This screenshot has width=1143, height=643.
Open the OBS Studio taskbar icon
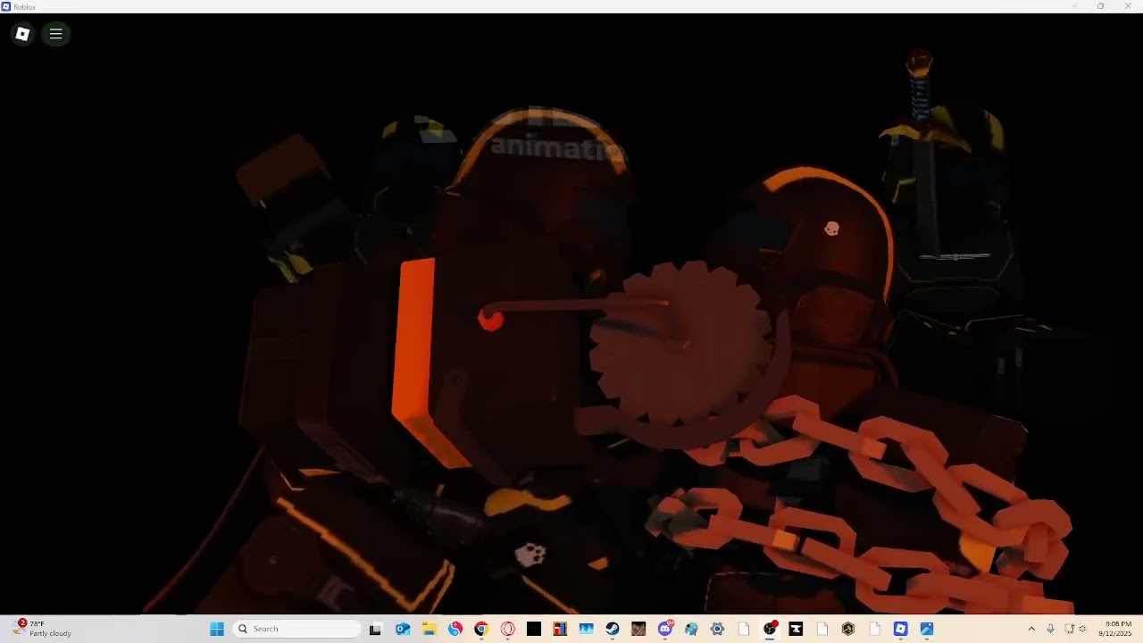point(770,629)
